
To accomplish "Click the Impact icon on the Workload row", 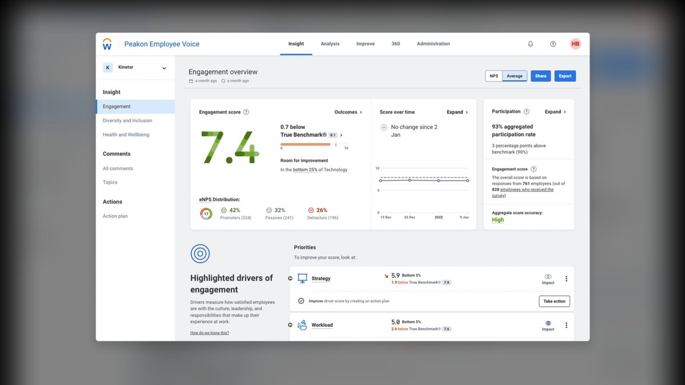I will coord(548,323).
